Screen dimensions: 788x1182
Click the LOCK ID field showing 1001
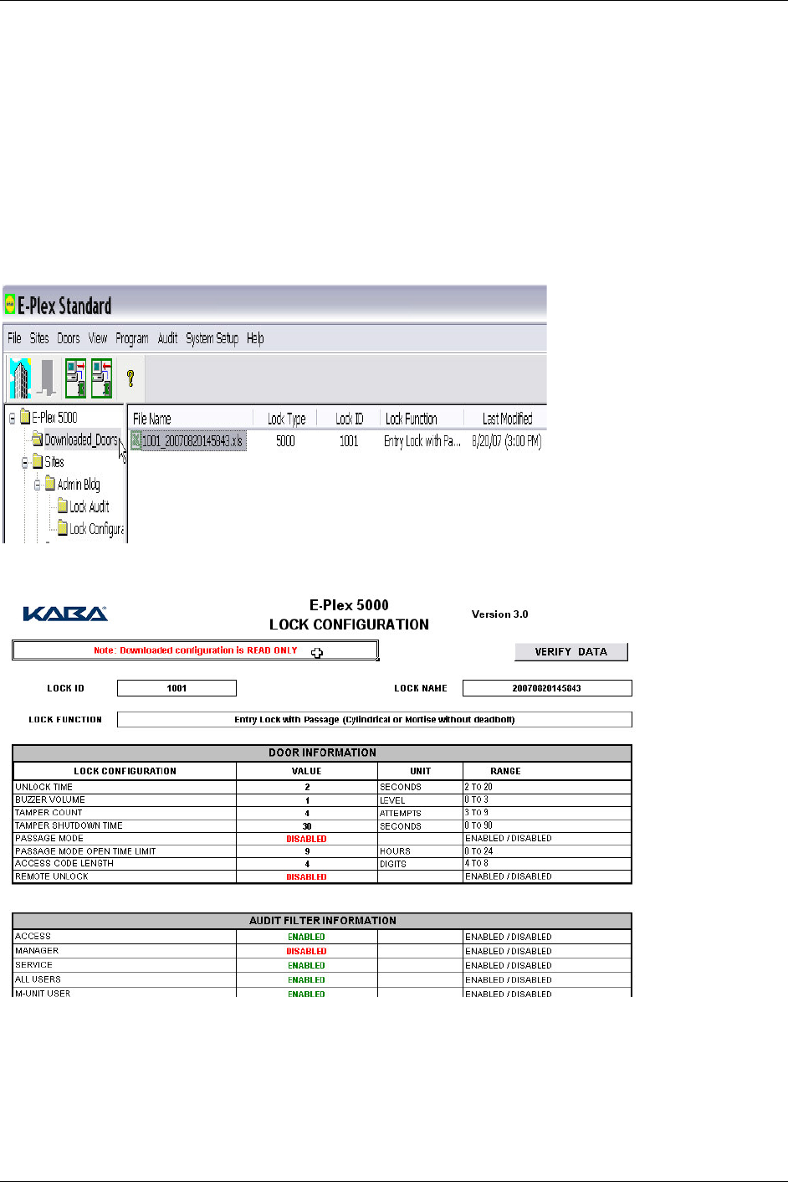pyautogui.click(x=177, y=688)
